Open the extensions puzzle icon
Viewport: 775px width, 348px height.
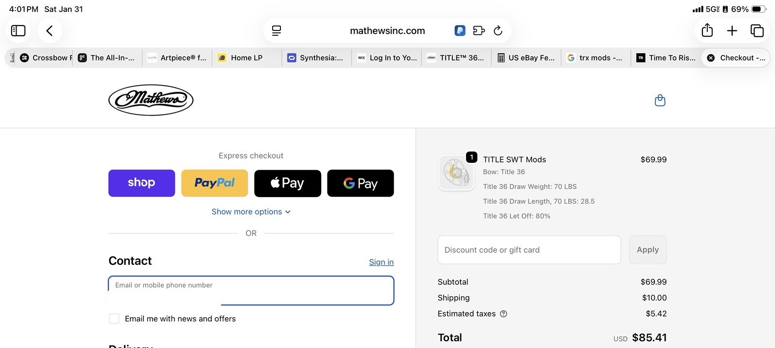click(479, 30)
